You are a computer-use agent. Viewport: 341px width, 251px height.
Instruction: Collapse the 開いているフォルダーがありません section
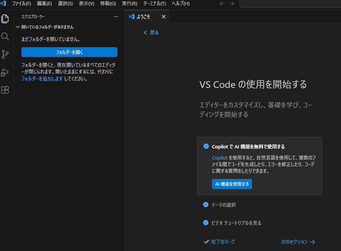point(18,27)
